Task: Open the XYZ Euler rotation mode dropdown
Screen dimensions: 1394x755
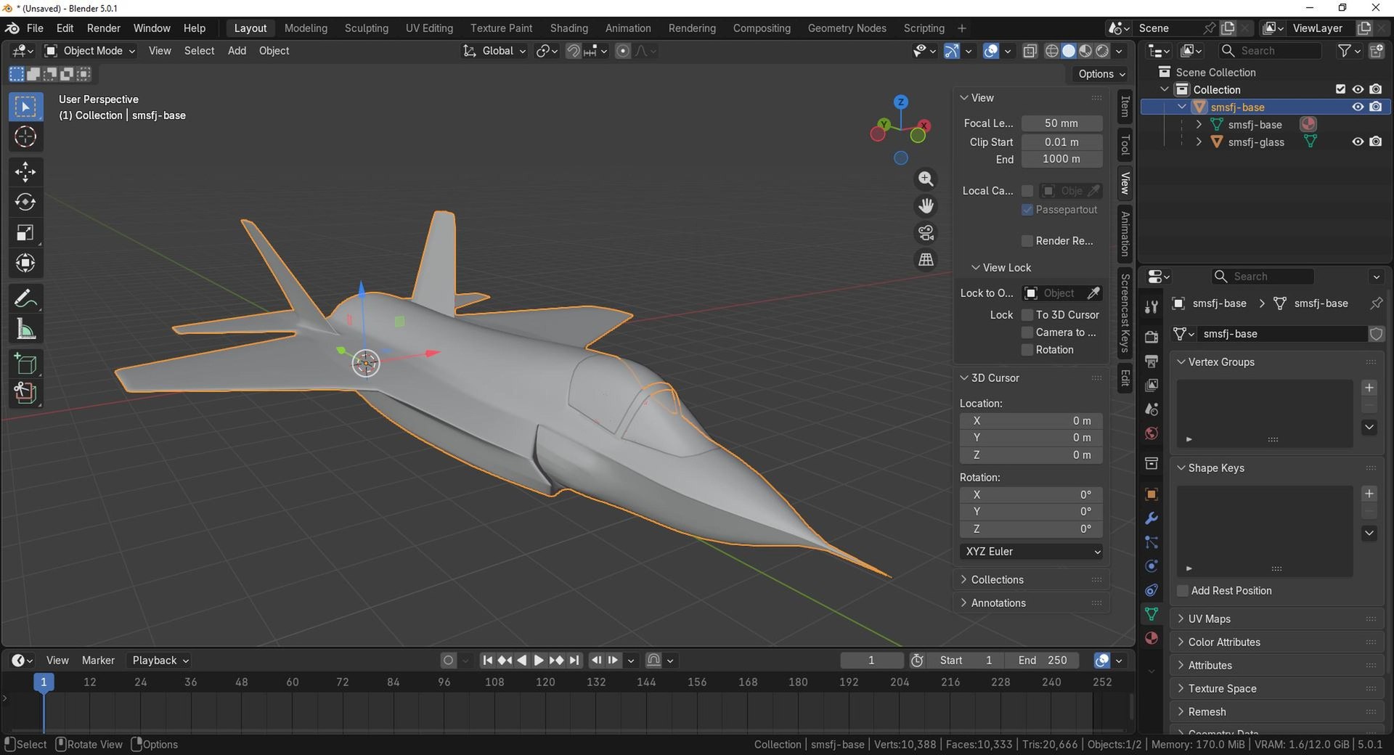Action: (1031, 552)
